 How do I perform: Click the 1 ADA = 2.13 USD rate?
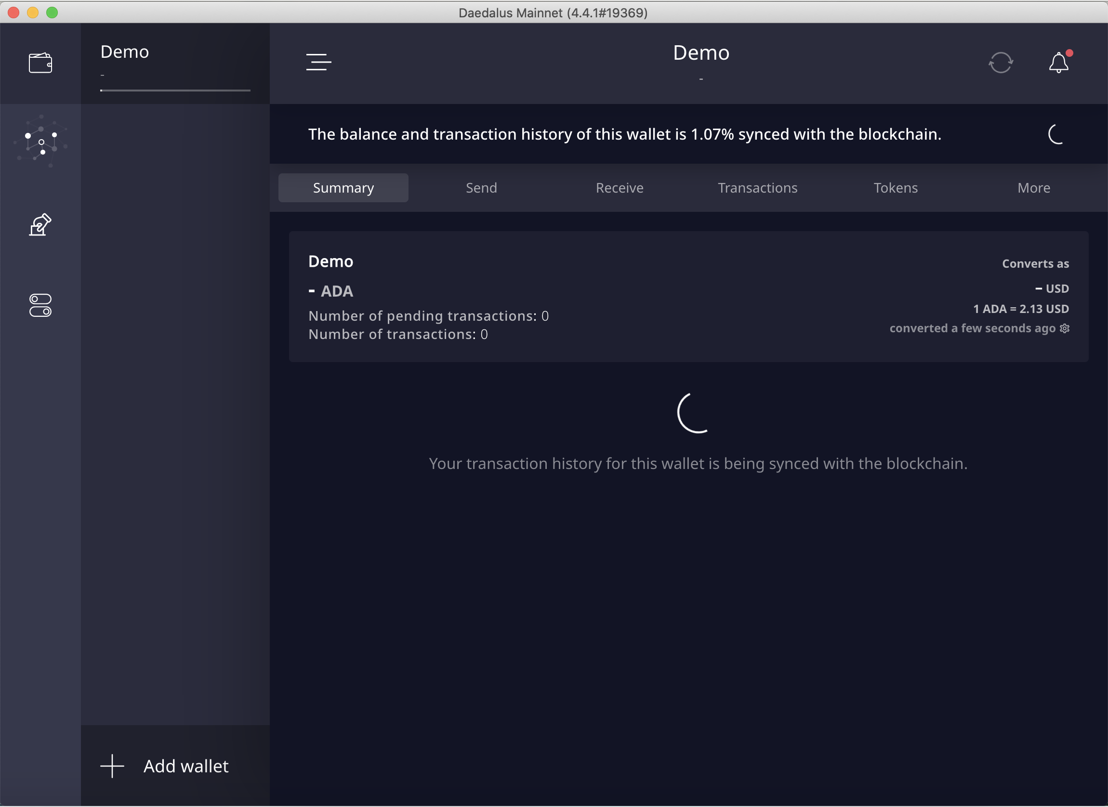(1020, 309)
